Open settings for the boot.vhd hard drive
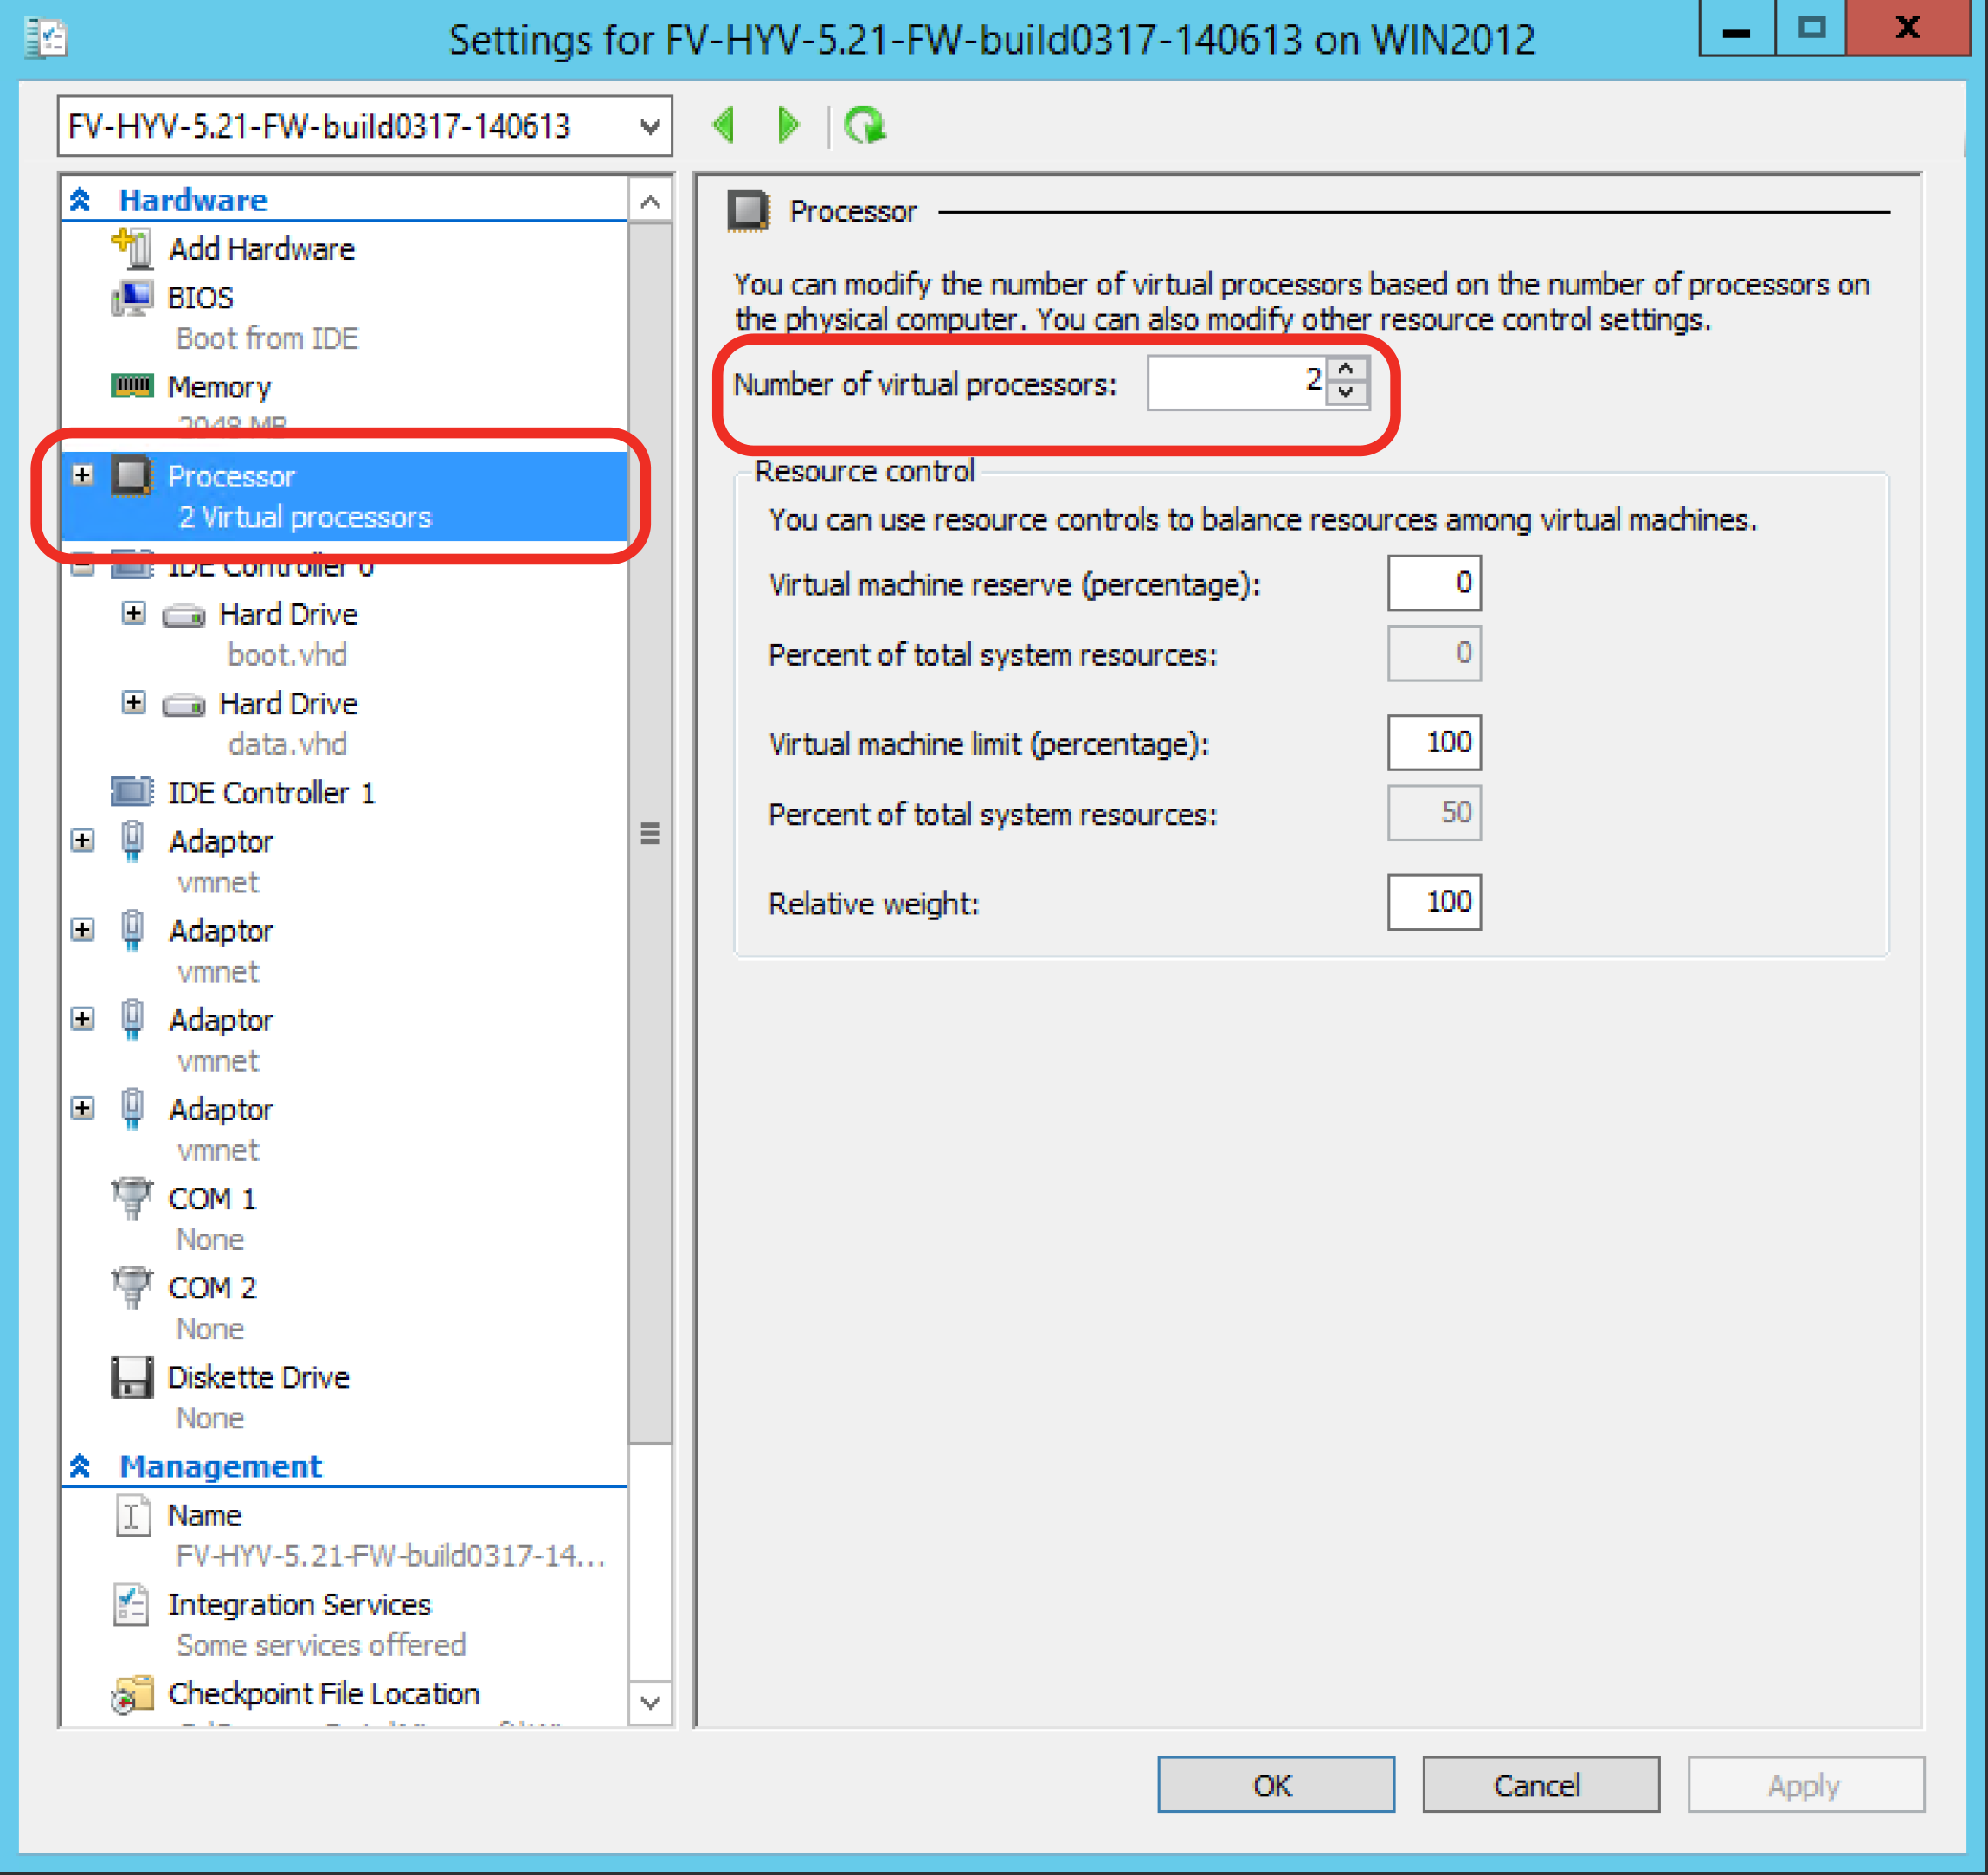 coord(287,614)
